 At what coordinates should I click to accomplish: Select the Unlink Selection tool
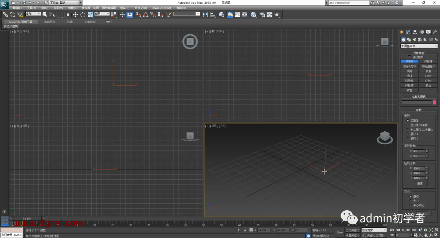pyautogui.click(x=13, y=14)
